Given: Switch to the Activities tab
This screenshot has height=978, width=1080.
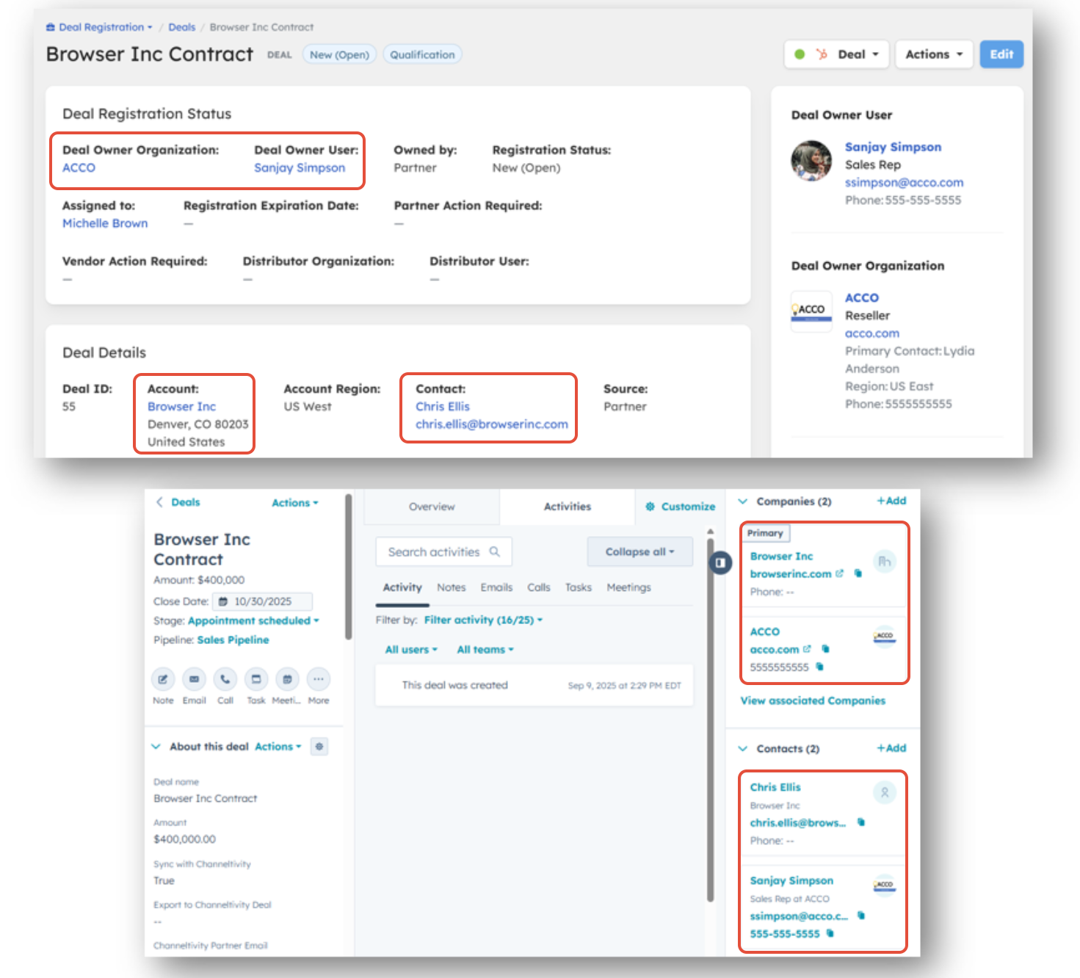Looking at the screenshot, I should 568,507.
